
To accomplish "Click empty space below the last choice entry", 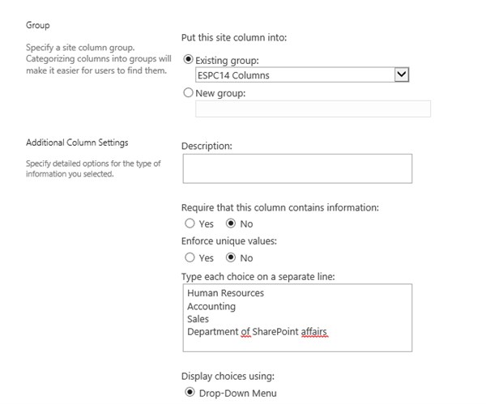I will 296,344.
